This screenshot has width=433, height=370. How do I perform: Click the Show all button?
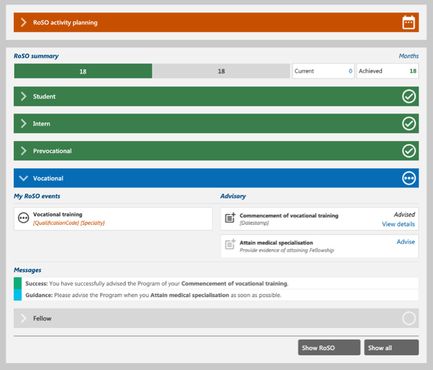(x=392, y=348)
